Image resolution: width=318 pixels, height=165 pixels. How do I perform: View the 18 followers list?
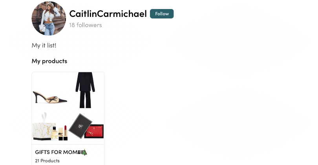(85, 25)
